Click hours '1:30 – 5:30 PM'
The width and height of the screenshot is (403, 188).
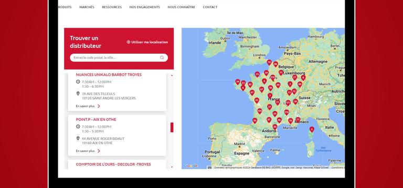tap(93, 131)
